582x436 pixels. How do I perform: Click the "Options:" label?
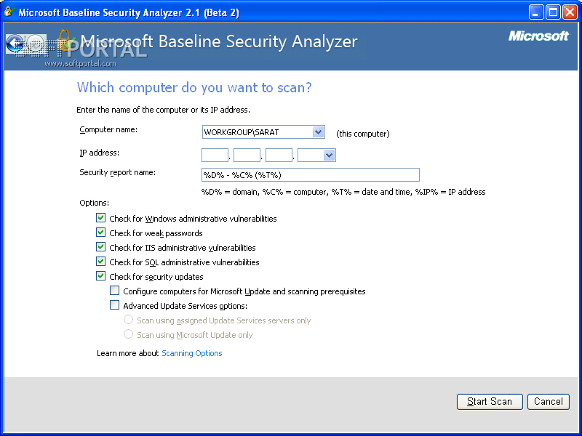(x=95, y=203)
